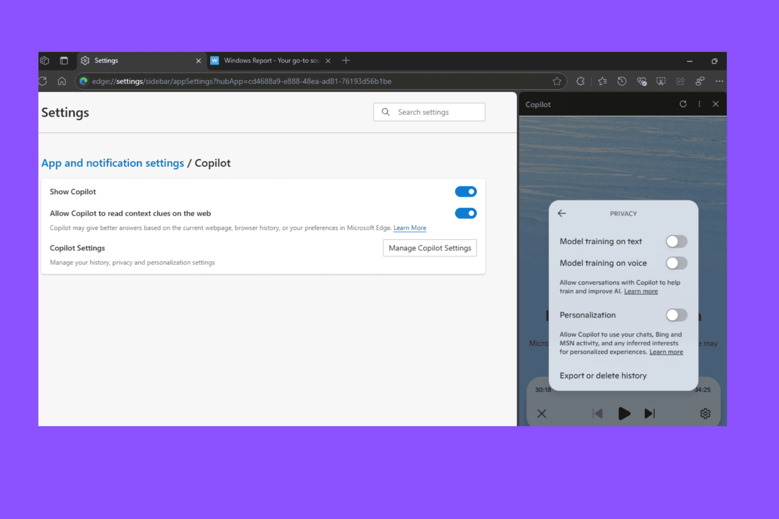Skip to next track in Copilot player
Image resolution: width=779 pixels, height=519 pixels.
tap(650, 414)
